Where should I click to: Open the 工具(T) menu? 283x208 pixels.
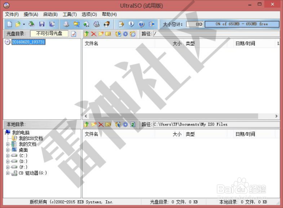click(x=69, y=14)
